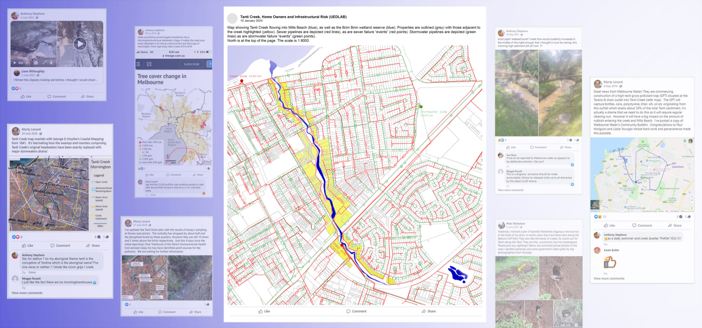The width and height of the screenshot is (702, 328).
Task: Play the large eel video overlay
Action: point(80,44)
